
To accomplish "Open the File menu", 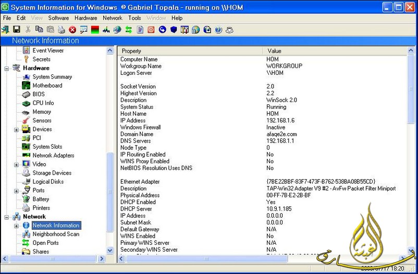I will click(x=7, y=18).
